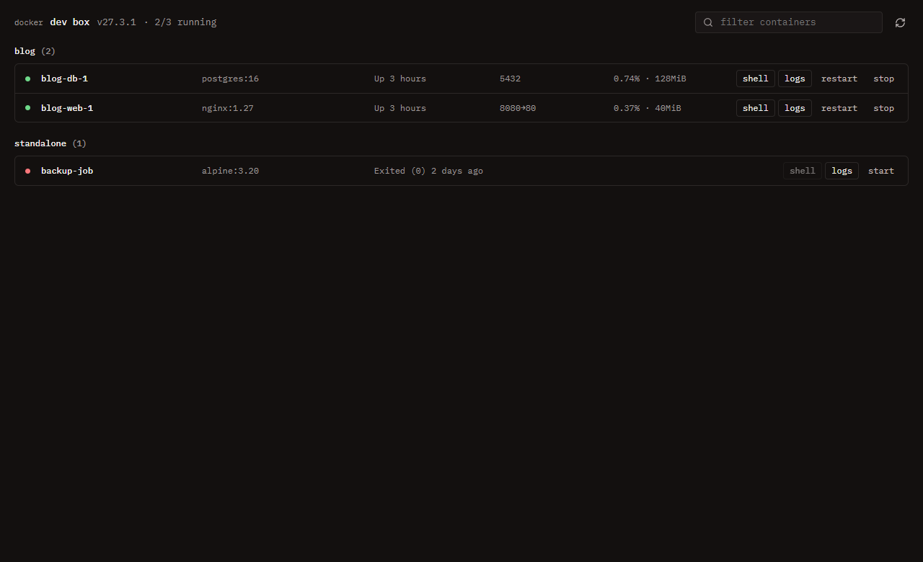Click the Up 3 hours status of blog-web-1
The image size is (923, 562).
coord(400,108)
